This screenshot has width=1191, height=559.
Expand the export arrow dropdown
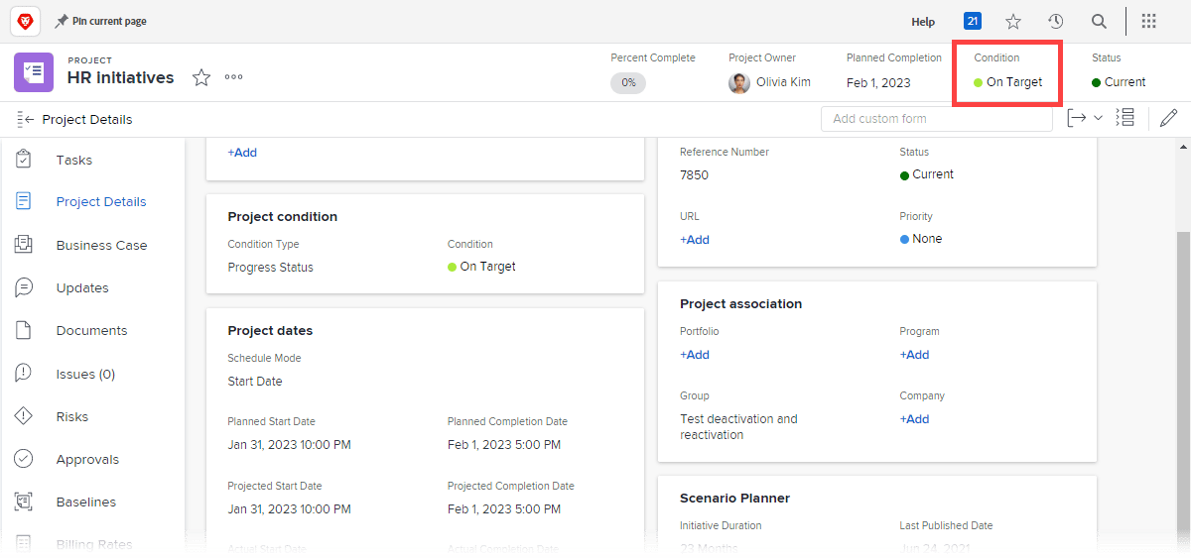coord(1085,119)
